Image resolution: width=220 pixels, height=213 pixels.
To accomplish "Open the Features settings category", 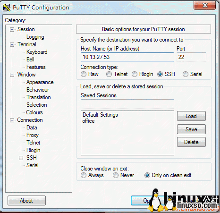I will pos(36,67).
